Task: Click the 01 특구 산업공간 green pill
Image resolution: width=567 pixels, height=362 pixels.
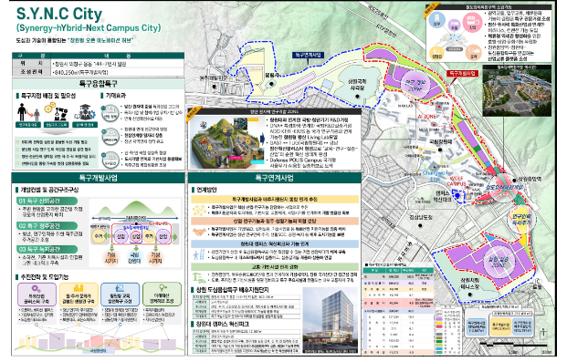Action: pyautogui.click(x=47, y=202)
